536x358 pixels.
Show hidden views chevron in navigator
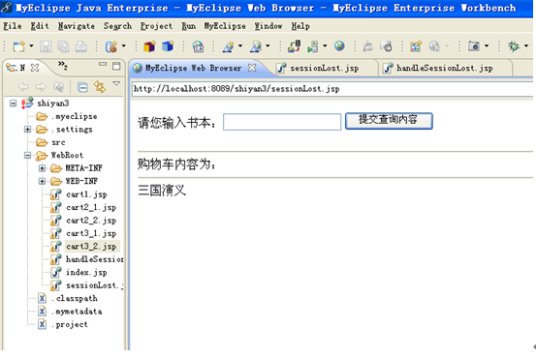(x=62, y=65)
